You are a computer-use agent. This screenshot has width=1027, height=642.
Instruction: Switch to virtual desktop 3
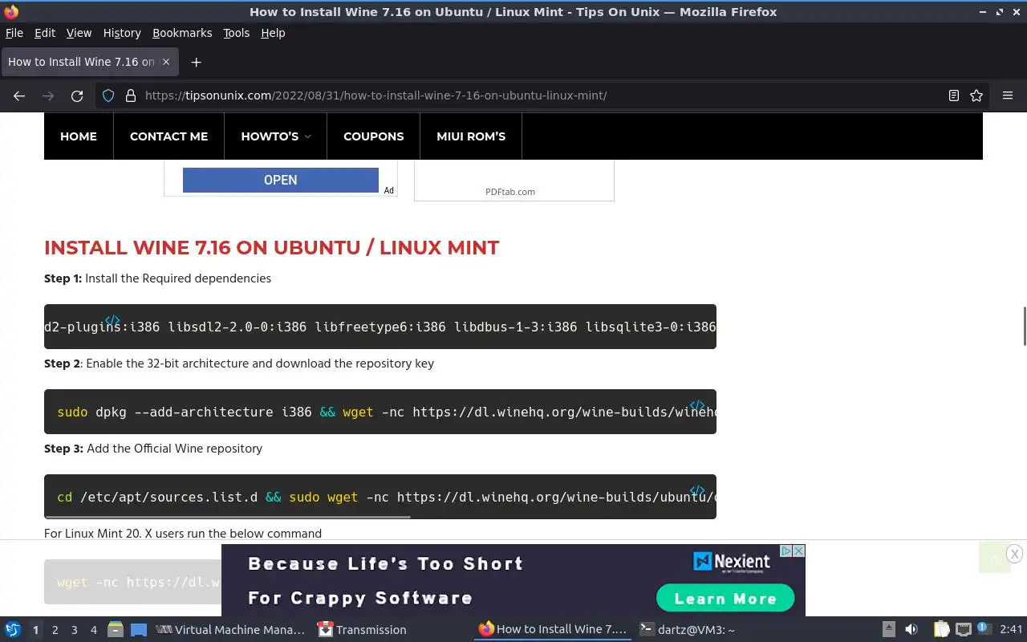pyautogui.click(x=74, y=630)
